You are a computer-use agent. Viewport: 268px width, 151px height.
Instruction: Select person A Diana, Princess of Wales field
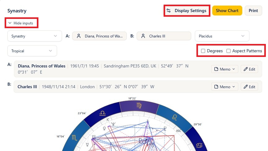coord(99,36)
